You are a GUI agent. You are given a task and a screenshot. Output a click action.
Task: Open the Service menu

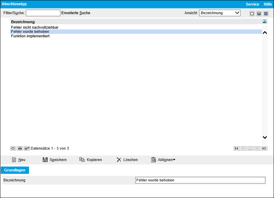[x=252, y=4]
